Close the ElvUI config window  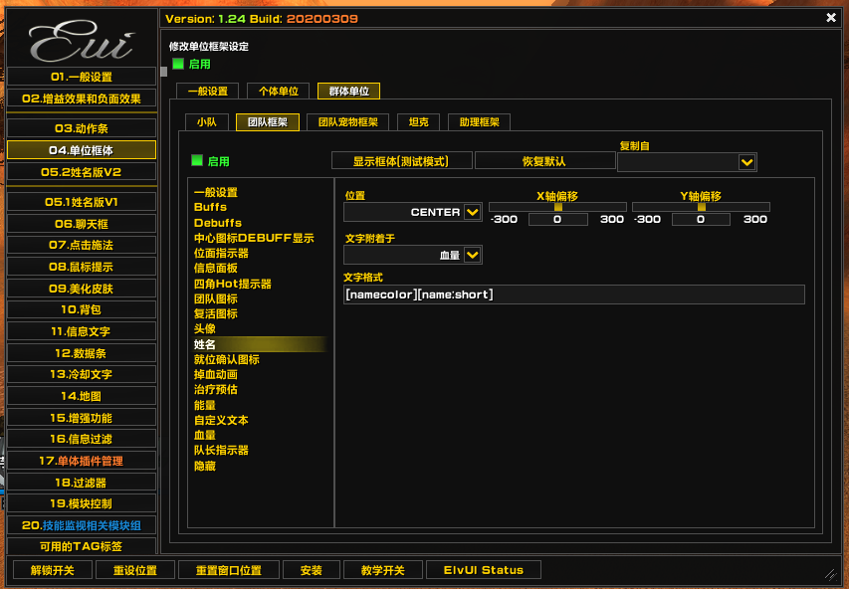click(x=831, y=18)
